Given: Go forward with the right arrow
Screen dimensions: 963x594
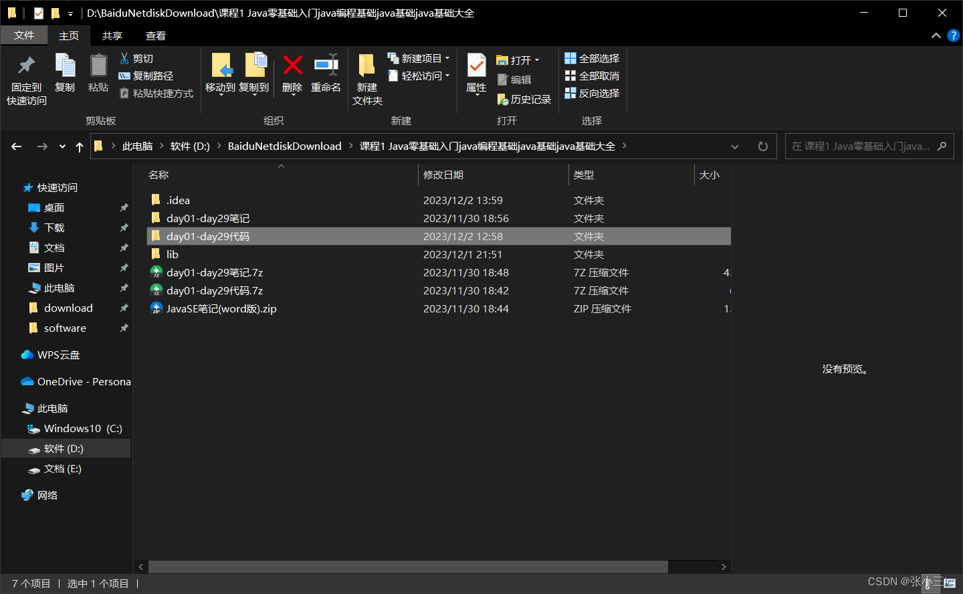Looking at the screenshot, I should click(42, 146).
